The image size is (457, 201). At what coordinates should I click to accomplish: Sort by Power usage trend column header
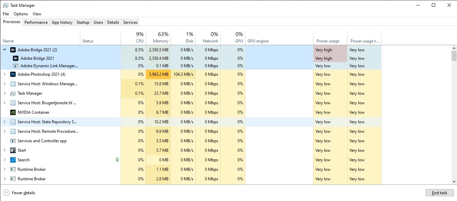[x=364, y=38]
